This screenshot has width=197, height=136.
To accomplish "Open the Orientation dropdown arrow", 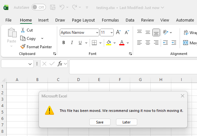I will (171, 32).
